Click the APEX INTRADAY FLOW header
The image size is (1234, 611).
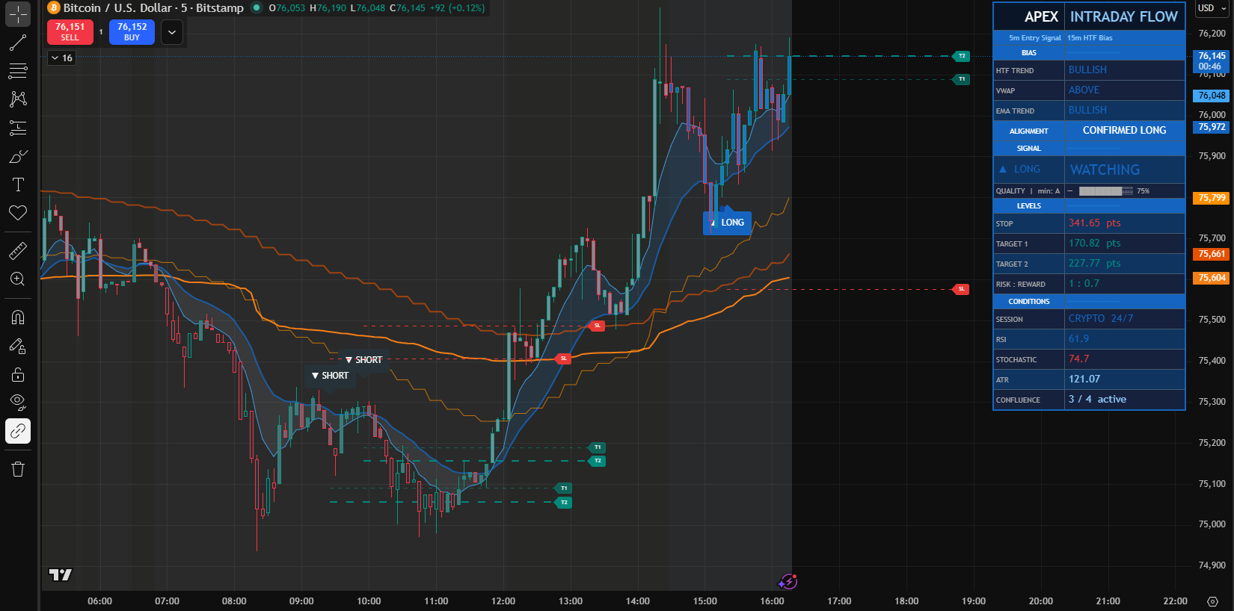coord(1089,16)
